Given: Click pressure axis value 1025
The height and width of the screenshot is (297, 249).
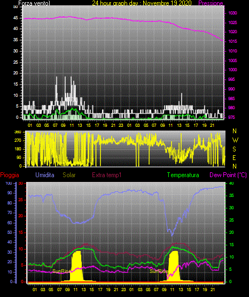Looking at the screenshot, I should click(232, 22).
